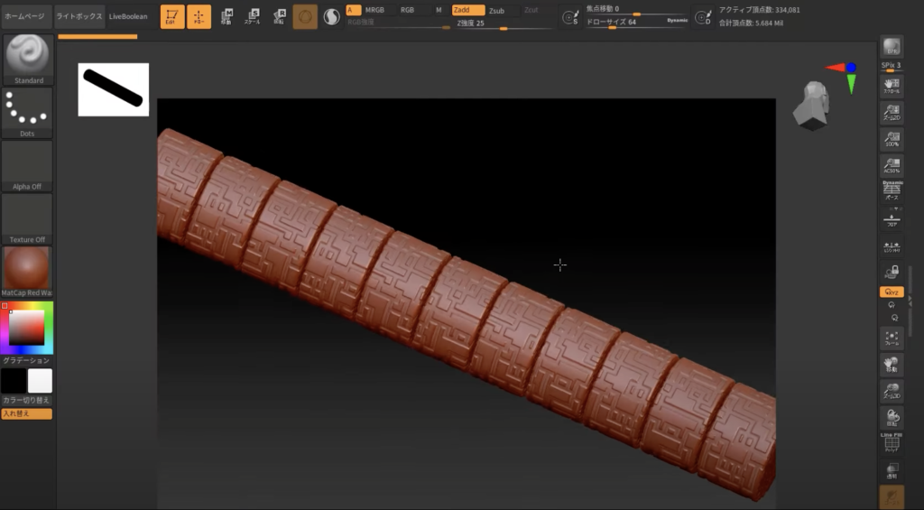Viewport: 924px width, 510px height.
Task: Open the ライトボックス browser
Action: click(79, 16)
